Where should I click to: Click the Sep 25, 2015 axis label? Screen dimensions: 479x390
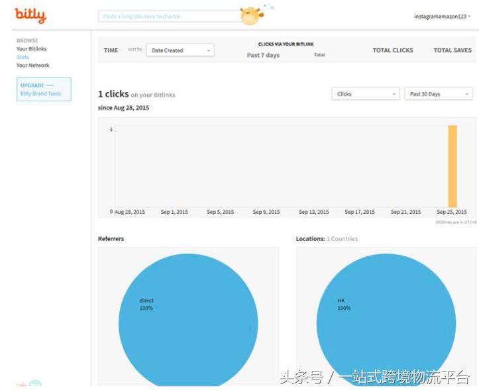452,212
